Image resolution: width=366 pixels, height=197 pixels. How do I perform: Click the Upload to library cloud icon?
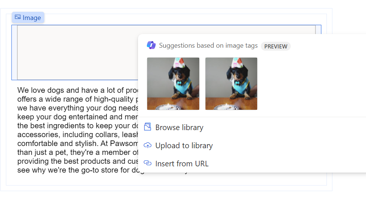pos(148,145)
